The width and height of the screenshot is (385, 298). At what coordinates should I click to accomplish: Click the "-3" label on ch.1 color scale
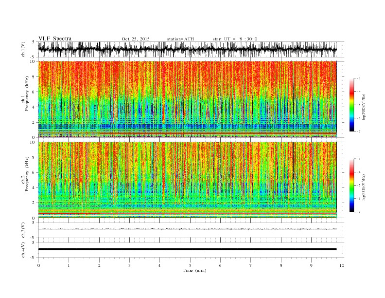tap(359, 78)
